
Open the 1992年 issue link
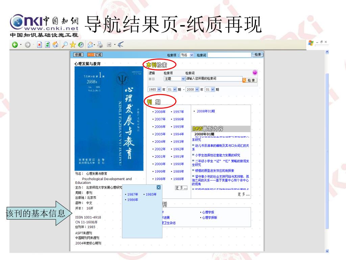click(x=178, y=149)
